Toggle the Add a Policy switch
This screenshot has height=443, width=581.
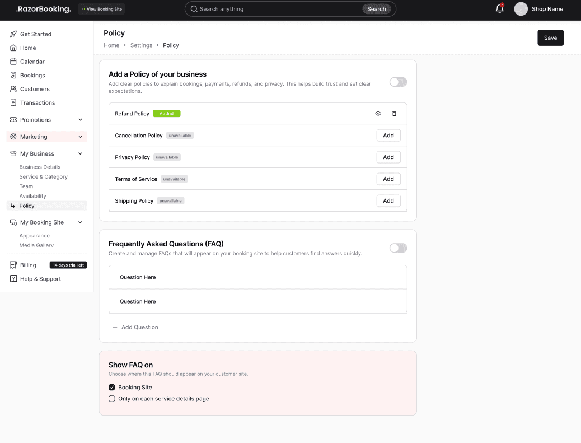coord(399,82)
